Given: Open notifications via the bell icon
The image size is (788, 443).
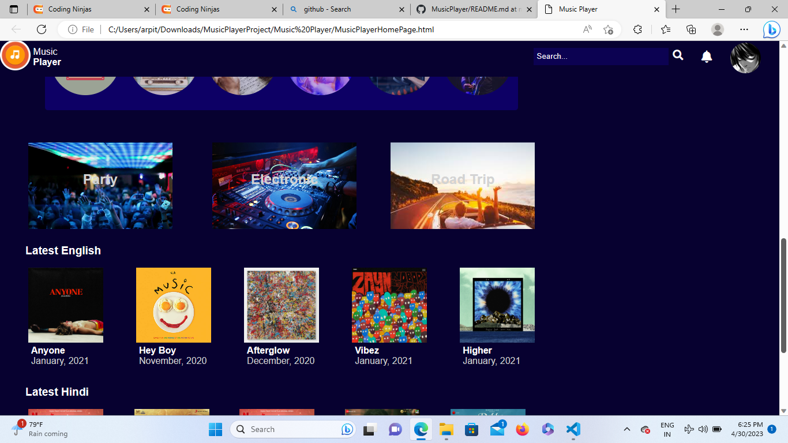Looking at the screenshot, I should [706, 56].
